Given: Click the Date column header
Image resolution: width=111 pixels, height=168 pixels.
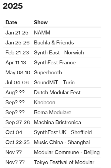Looking at the screenshot, I should 11,22.
